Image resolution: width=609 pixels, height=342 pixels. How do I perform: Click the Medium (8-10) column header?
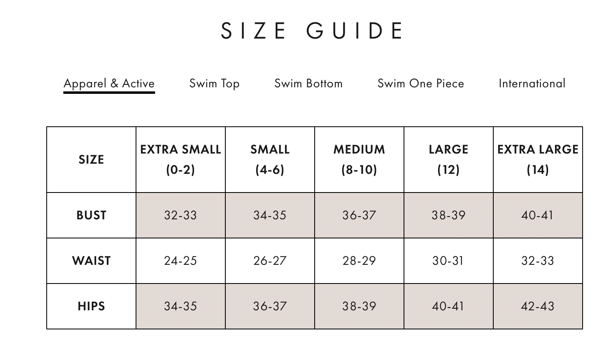pyautogui.click(x=359, y=160)
